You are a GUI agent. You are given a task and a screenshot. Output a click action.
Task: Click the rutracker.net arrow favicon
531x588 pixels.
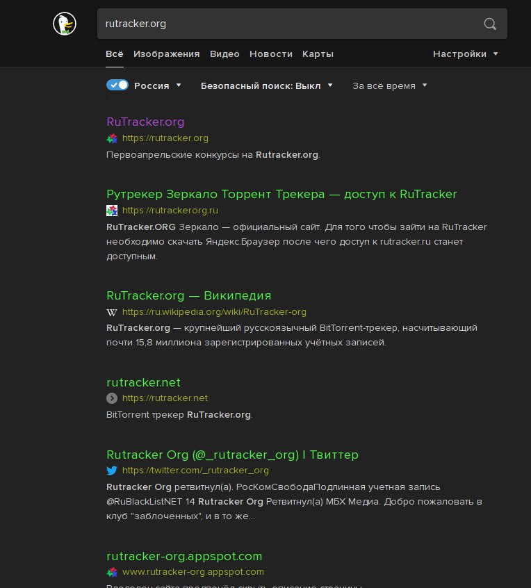(112, 398)
